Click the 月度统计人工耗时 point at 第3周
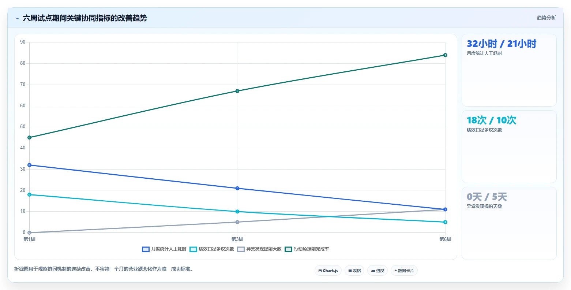The width and height of the screenshot is (571, 290). click(x=237, y=188)
